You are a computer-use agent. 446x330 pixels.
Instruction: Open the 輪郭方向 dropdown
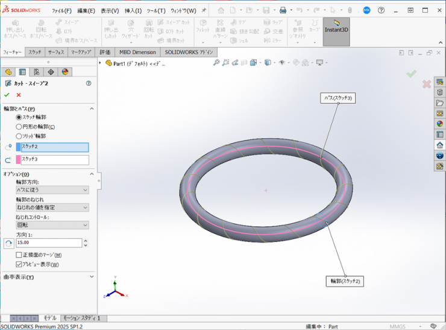point(52,190)
